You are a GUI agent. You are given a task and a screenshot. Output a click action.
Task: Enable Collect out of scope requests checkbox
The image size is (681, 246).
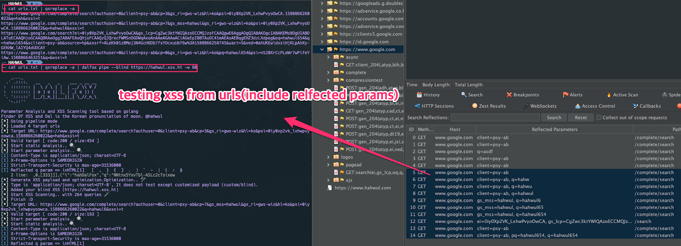click(598, 118)
